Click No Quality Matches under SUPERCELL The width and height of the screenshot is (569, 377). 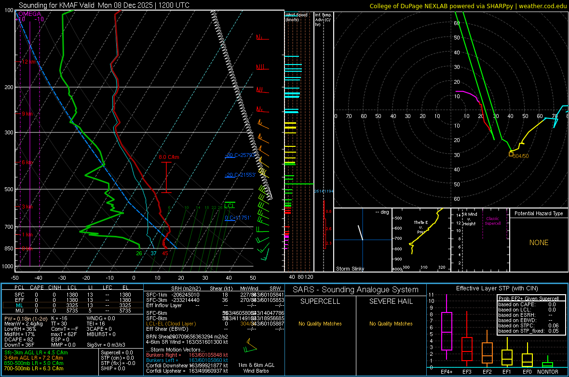point(320,324)
